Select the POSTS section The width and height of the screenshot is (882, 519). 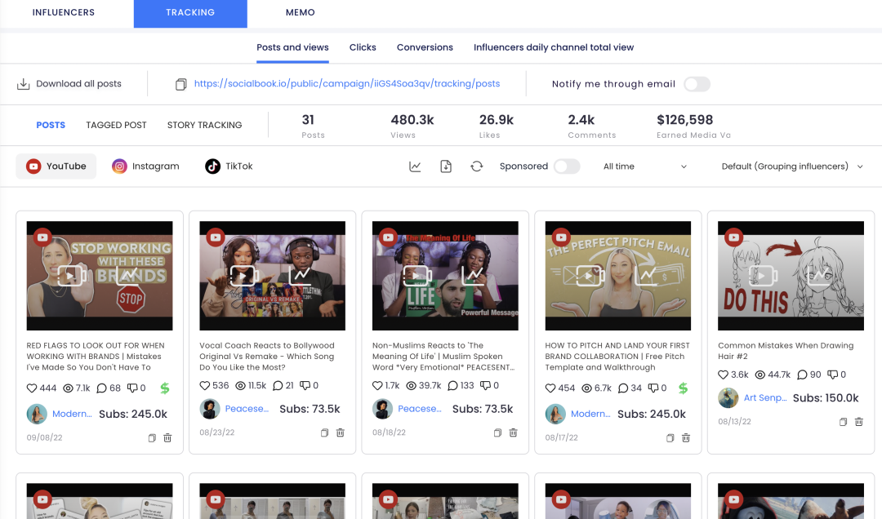point(51,125)
